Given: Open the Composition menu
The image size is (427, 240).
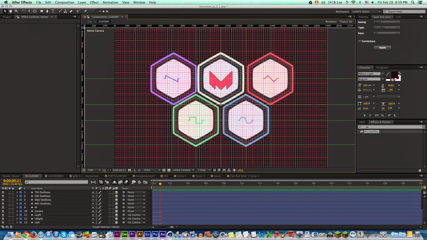Looking at the screenshot, I should (x=65, y=2).
